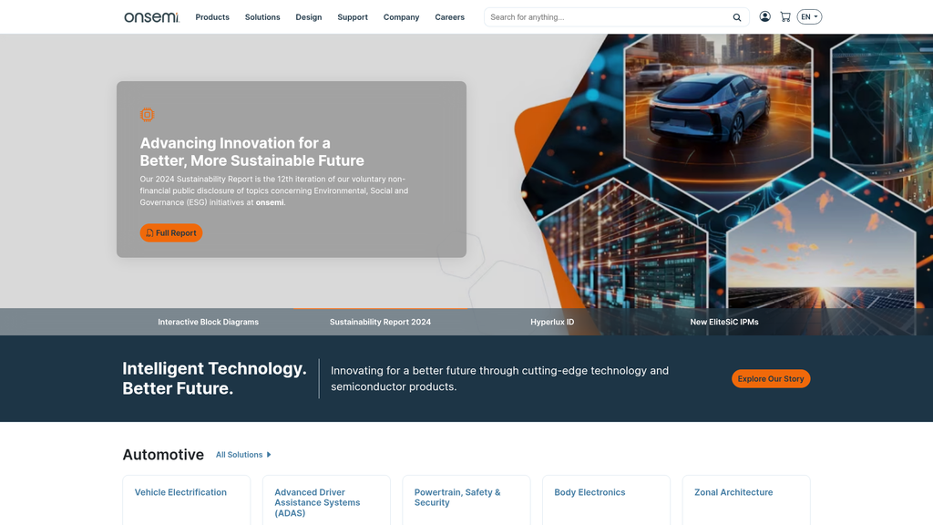Open the shopping cart icon
The width and height of the screenshot is (933, 525).
click(785, 16)
